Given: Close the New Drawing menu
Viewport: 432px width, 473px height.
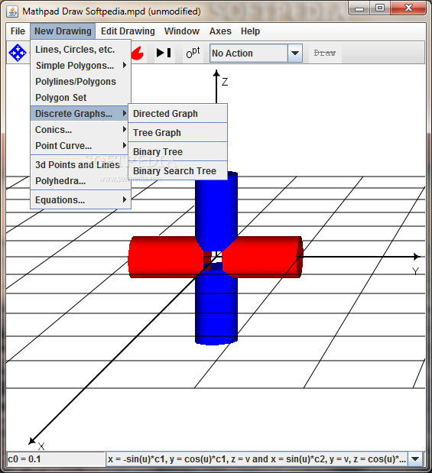Looking at the screenshot, I should (x=63, y=31).
